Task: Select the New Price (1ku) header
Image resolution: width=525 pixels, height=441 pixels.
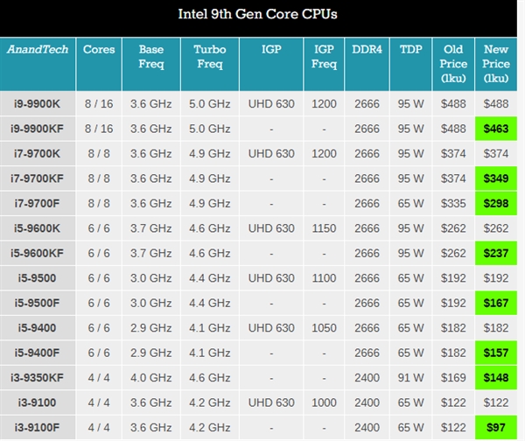Action: pyautogui.click(x=496, y=63)
